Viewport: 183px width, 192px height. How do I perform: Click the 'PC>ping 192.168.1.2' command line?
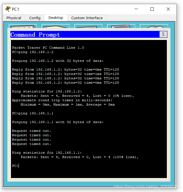tap(33, 52)
